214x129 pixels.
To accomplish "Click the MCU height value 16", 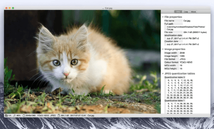I will [x=181, y=69].
